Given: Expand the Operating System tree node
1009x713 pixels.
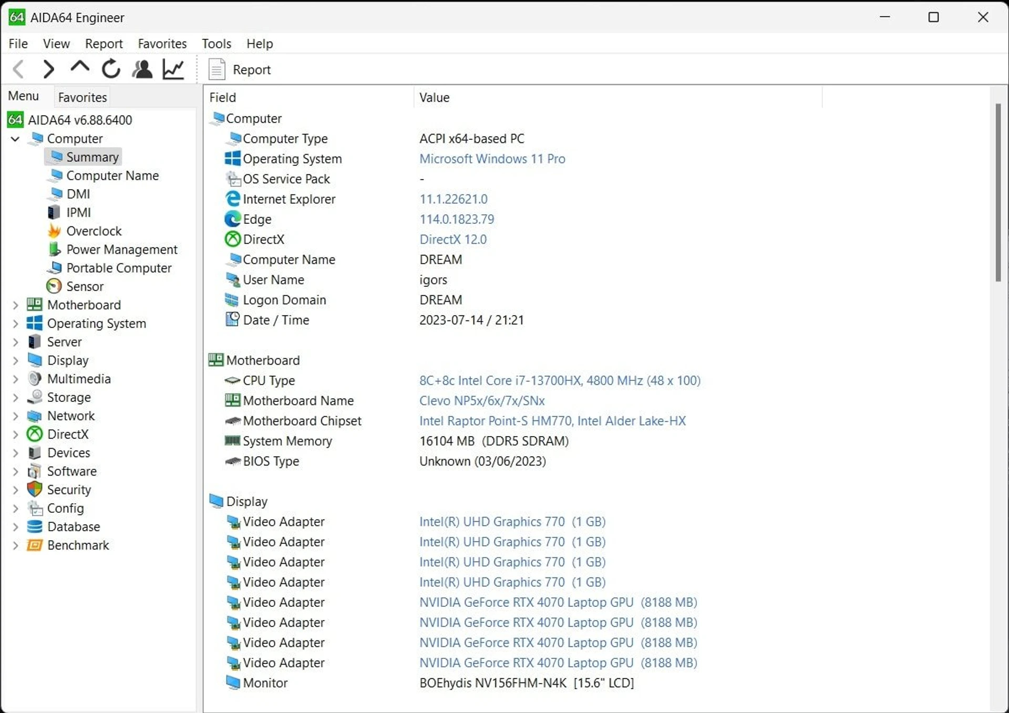Looking at the screenshot, I should (x=15, y=323).
